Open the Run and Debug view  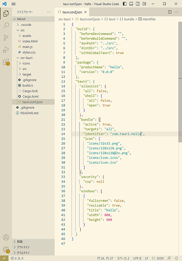pyautogui.click(x=6, y=50)
